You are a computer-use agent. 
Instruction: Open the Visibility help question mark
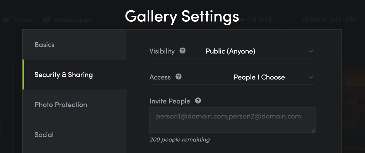182,51
